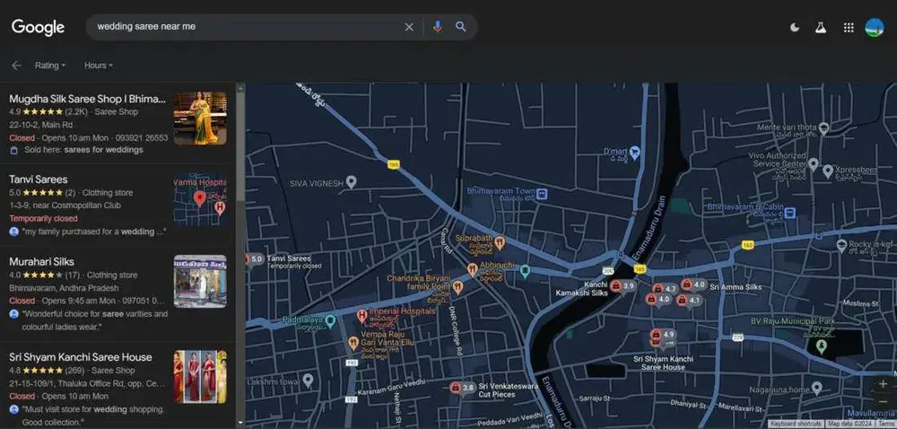The height and width of the screenshot is (429, 897).
Task: Click Tanvi Sarees map thumbnail
Action: (x=200, y=200)
